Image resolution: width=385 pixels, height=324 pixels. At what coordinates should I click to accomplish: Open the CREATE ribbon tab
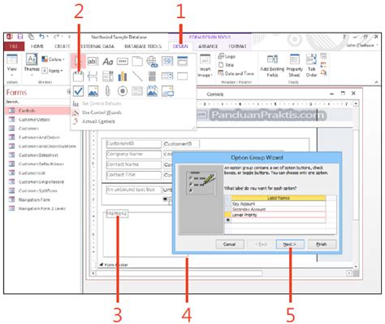coord(63,46)
